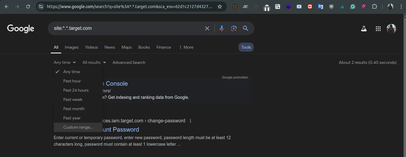
Task: Open the .GIT extension icon
Action: pos(245,6)
